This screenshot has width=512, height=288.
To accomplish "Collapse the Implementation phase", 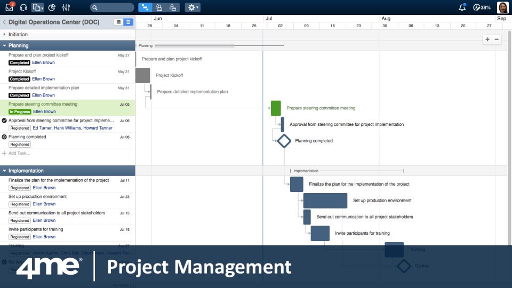I will point(4,171).
